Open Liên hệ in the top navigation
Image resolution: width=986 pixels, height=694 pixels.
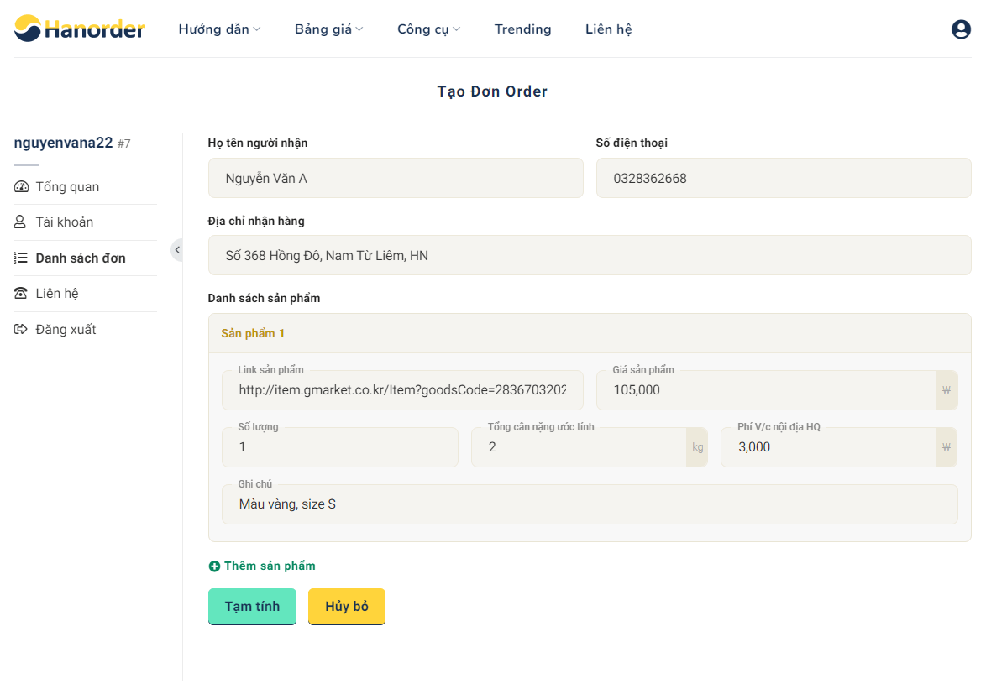(608, 29)
